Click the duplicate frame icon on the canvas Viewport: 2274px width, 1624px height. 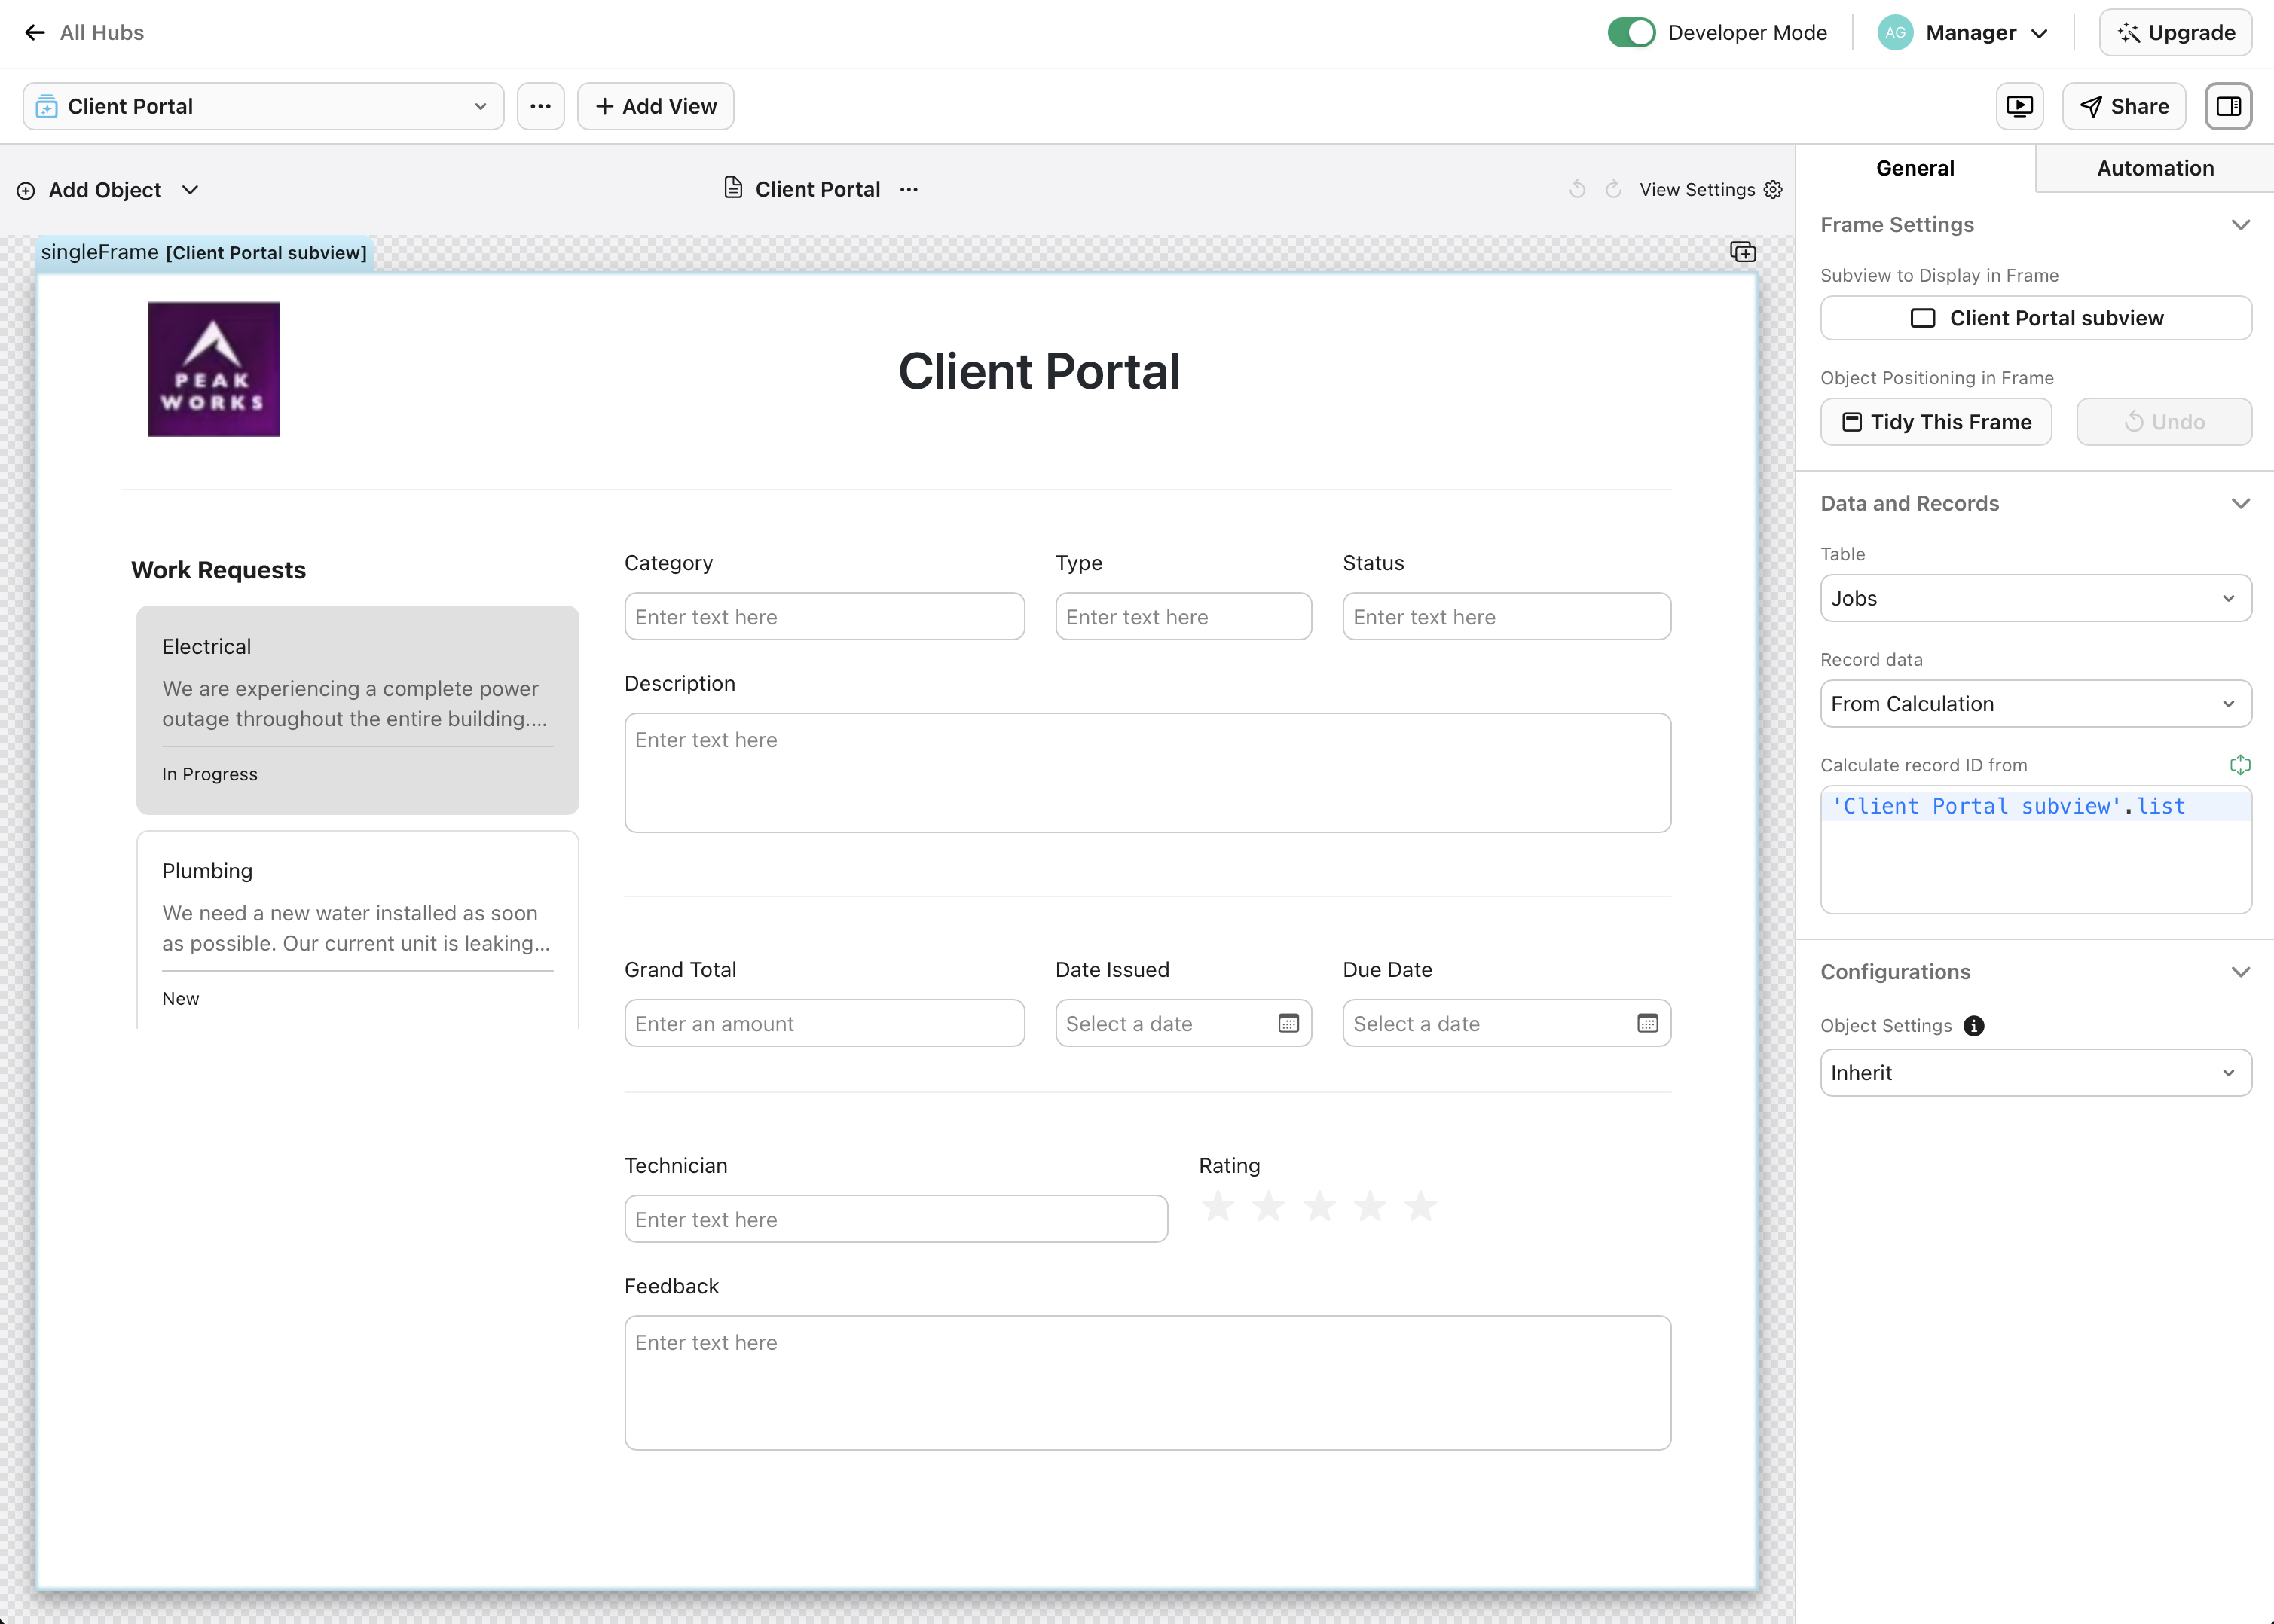1743,252
